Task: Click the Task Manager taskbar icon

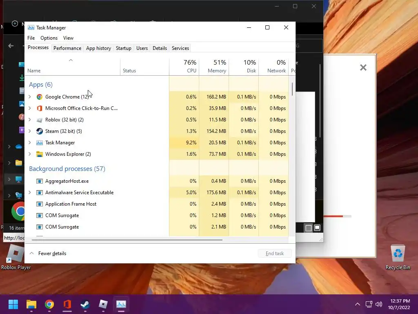Action: [x=121, y=304]
